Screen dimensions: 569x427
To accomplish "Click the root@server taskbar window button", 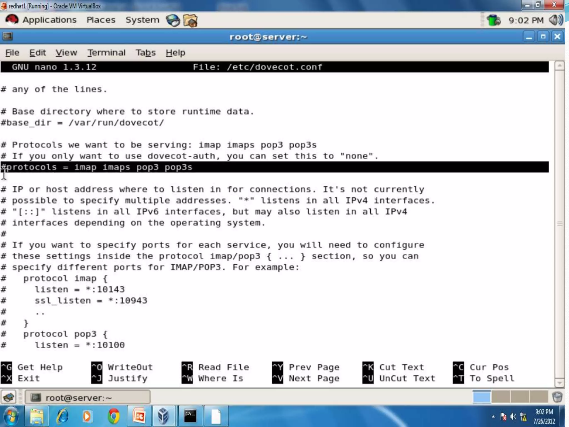I will tap(88, 398).
